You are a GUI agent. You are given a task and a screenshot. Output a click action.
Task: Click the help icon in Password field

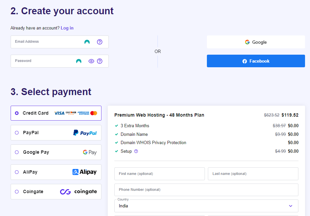click(99, 61)
